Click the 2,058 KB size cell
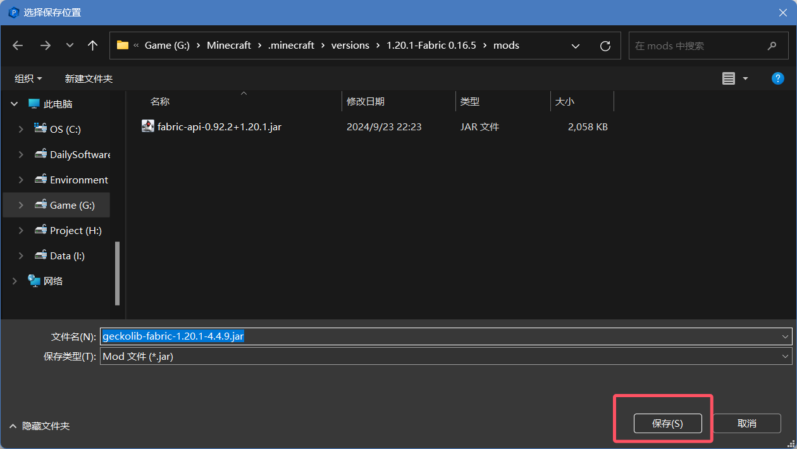The width and height of the screenshot is (797, 449). click(588, 126)
